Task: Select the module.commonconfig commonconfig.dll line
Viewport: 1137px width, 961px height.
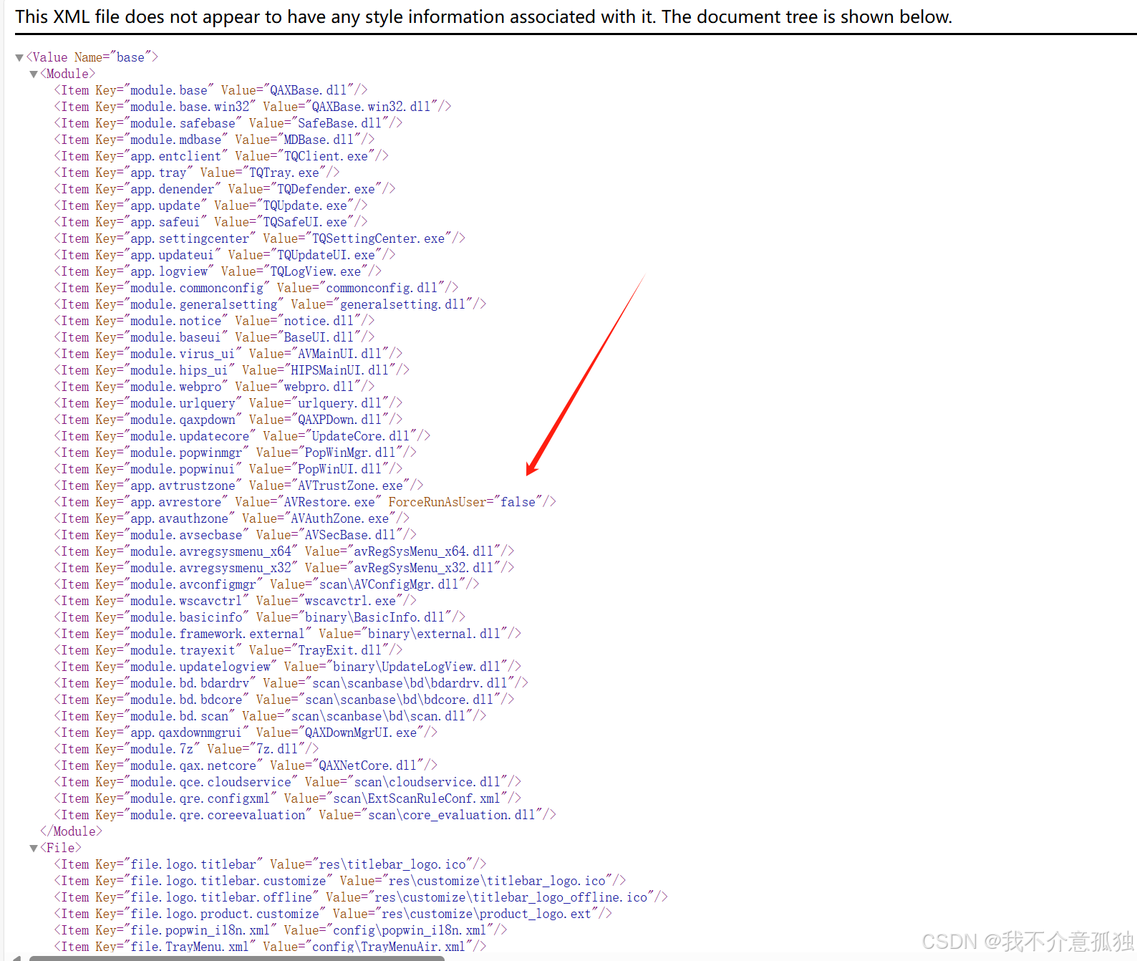Action: pos(256,288)
